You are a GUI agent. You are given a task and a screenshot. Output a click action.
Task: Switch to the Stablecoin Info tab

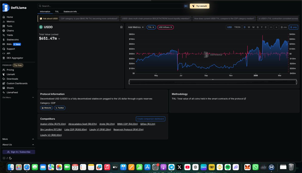click(x=70, y=12)
